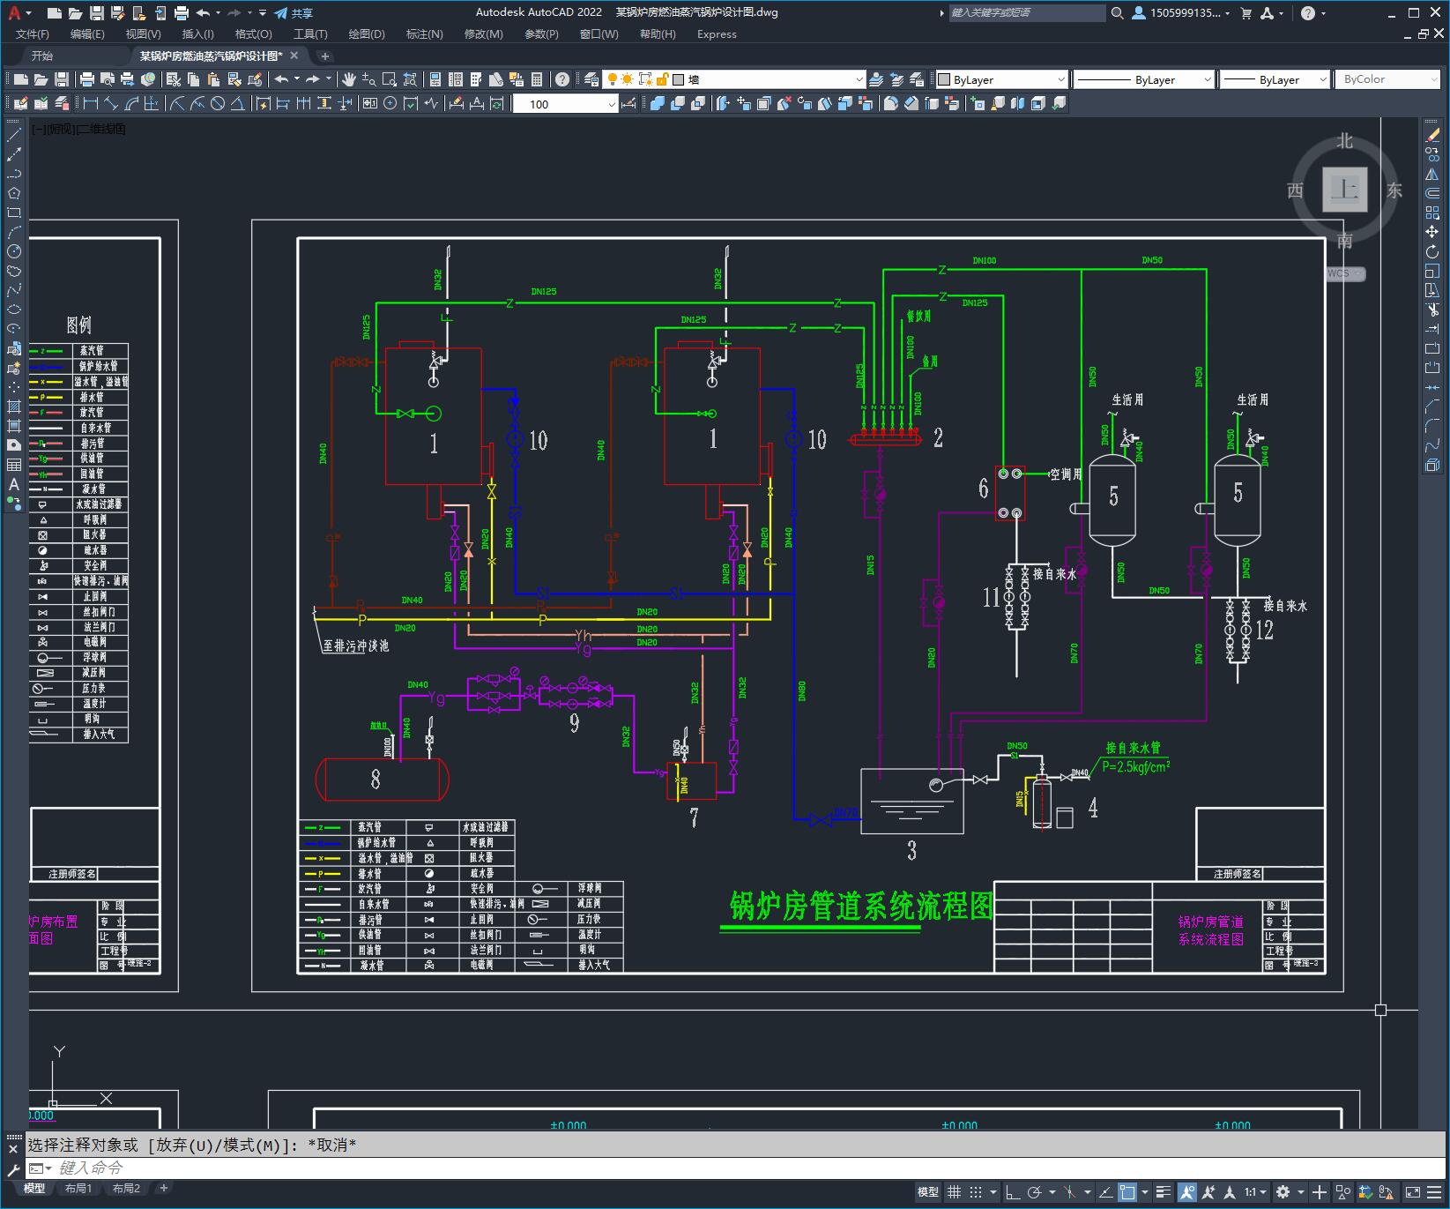1450x1209 pixels.
Task: Click the ViewCube 上 top face
Action: pos(1344,190)
